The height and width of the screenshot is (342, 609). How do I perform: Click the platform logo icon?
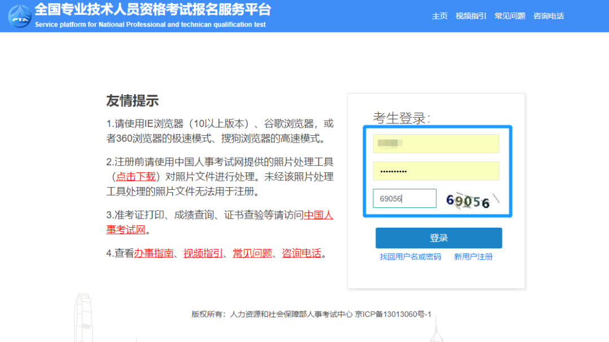tap(19, 15)
